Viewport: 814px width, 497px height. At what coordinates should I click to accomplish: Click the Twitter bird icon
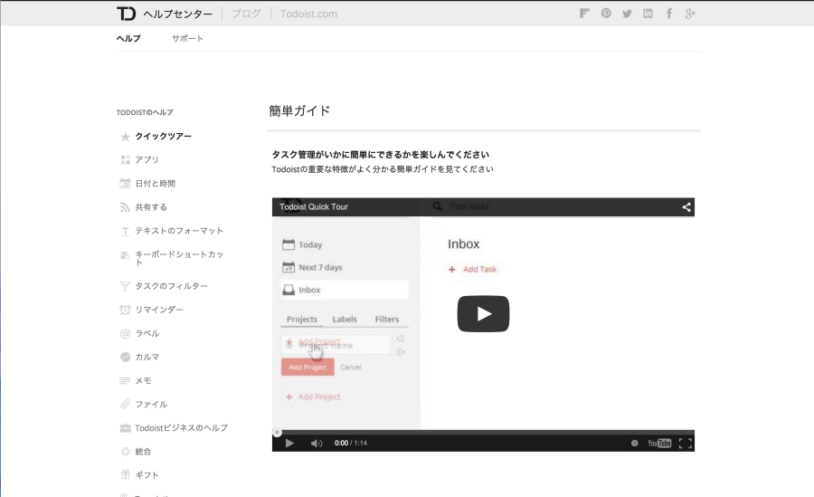[627, 14]
